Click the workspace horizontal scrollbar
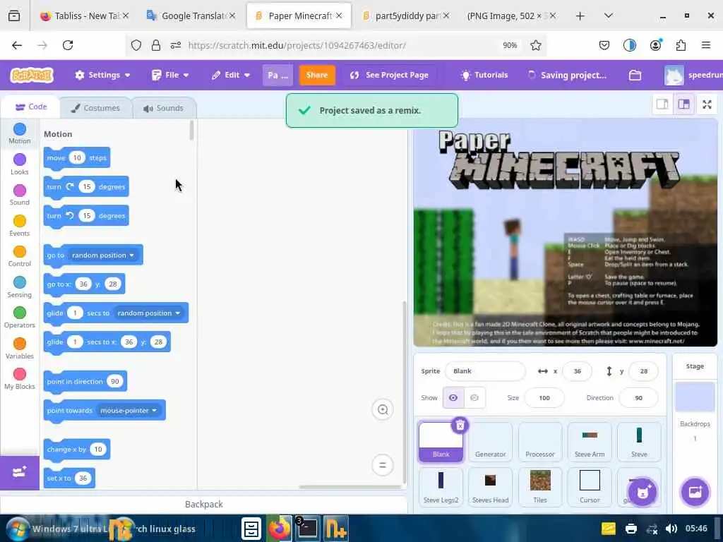This screenshot has width=723, height=542. (349, 487)
